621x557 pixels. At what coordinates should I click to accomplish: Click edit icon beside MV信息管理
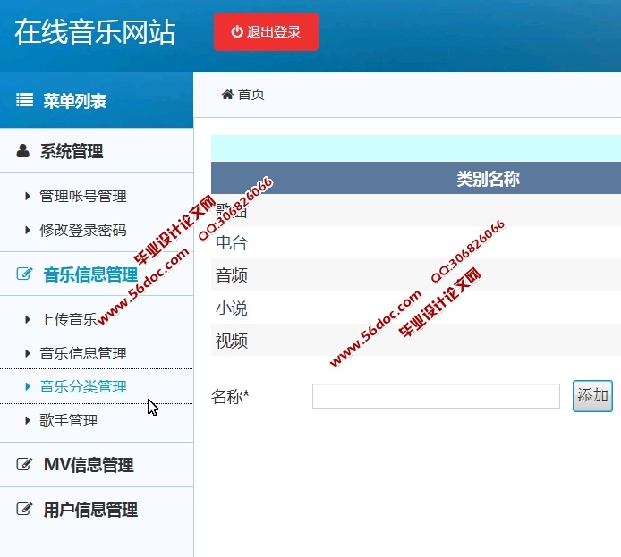24,464
